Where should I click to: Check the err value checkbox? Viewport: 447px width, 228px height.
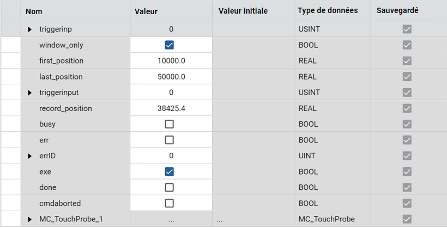[x=170, y=140]
